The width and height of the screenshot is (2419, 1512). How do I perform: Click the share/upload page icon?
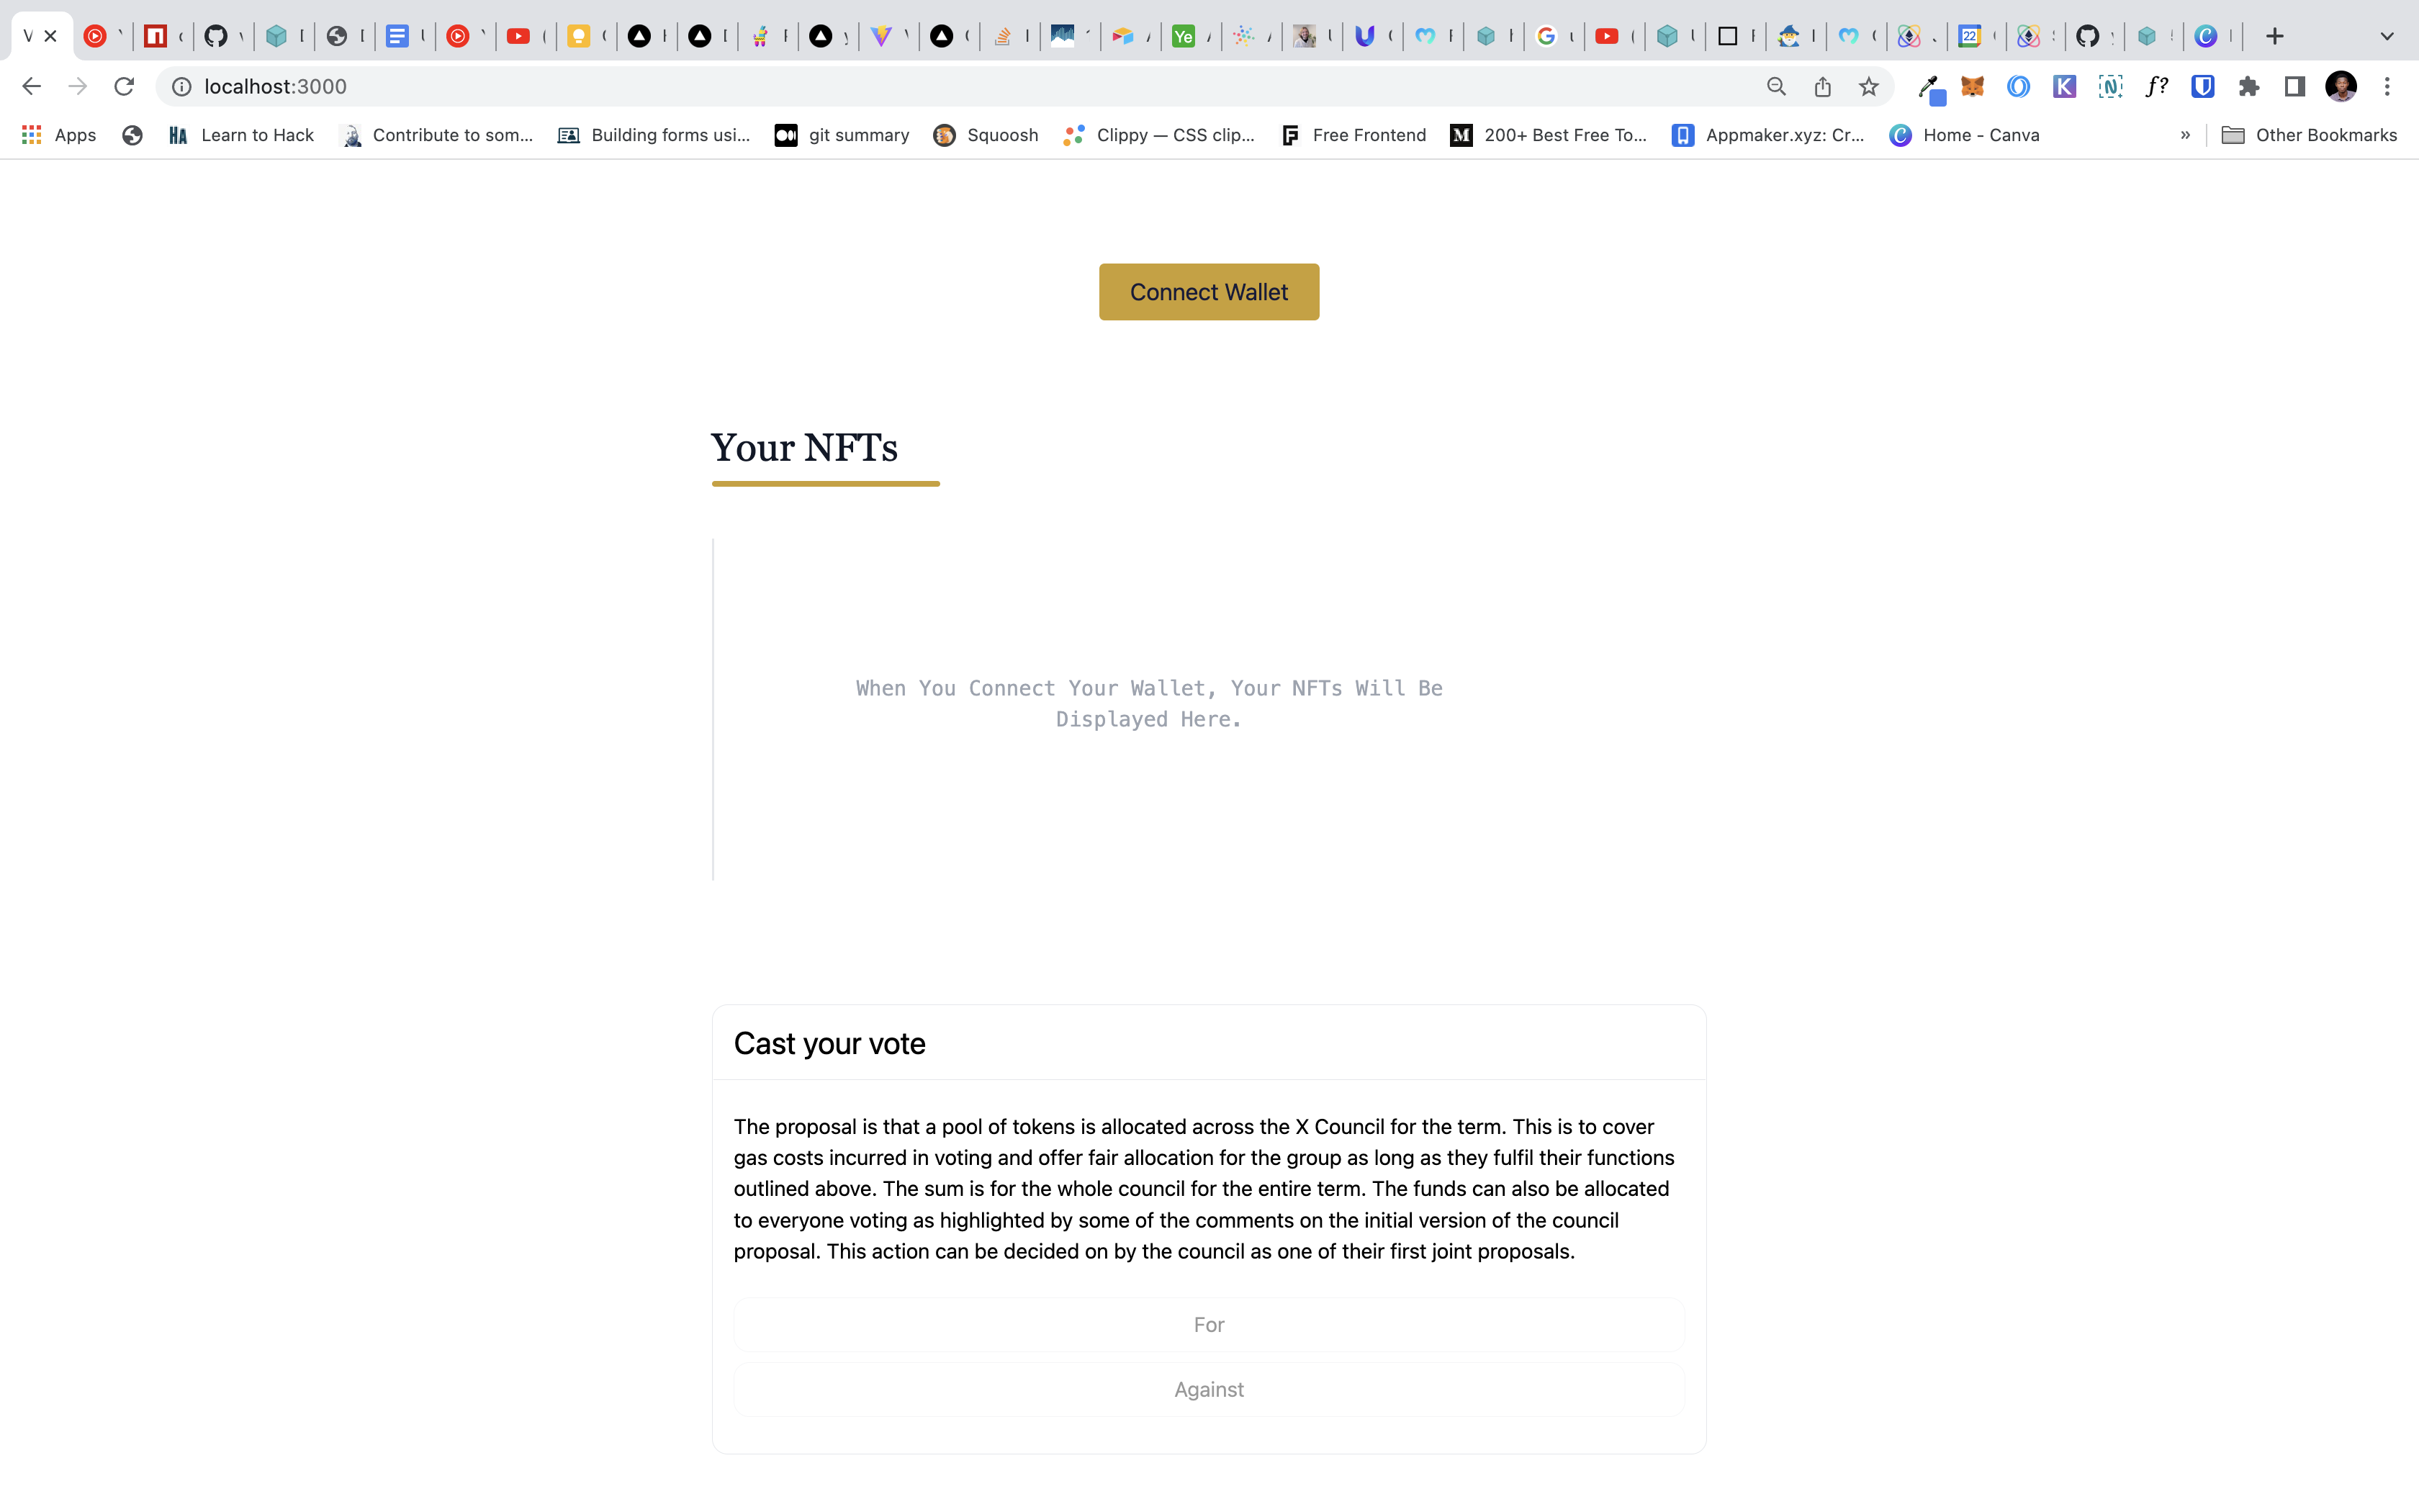click(x=1824, y=86)
